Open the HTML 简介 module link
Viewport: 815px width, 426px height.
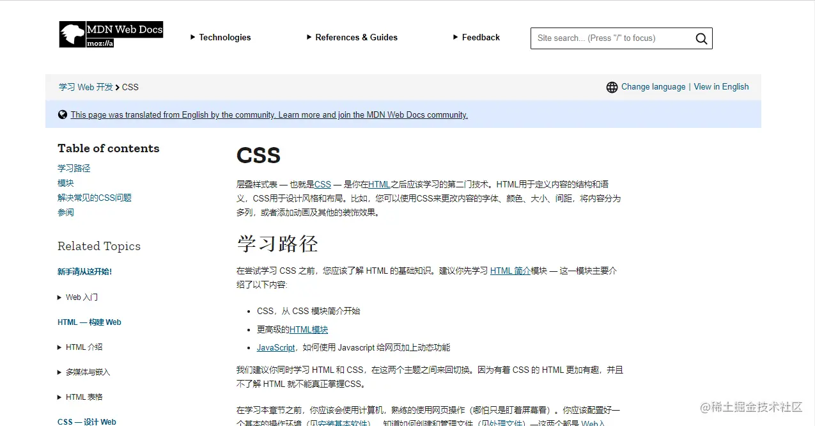511,271
